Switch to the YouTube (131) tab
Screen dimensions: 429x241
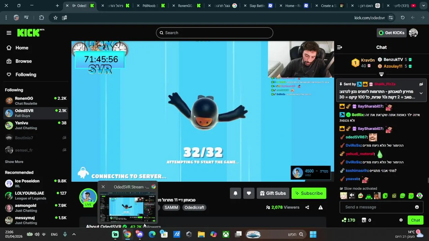pos(402,6)
